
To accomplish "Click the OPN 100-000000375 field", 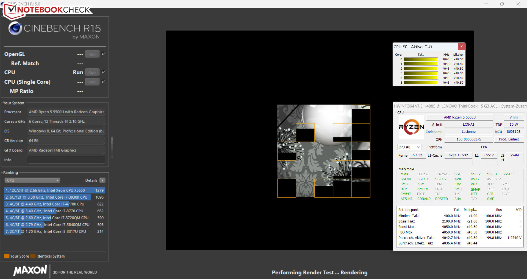I will pyautogui.click(x=468, y=139).
